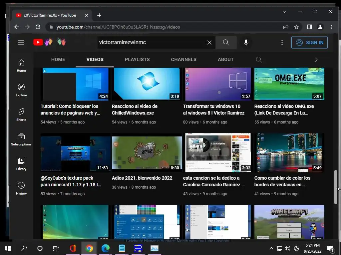341x255 pixels.
Task: Open 'esta cancion se la dedico a Carolina' title
Action: click(x=214, y=181)
